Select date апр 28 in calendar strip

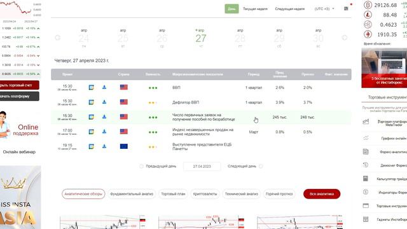(240, 38)
